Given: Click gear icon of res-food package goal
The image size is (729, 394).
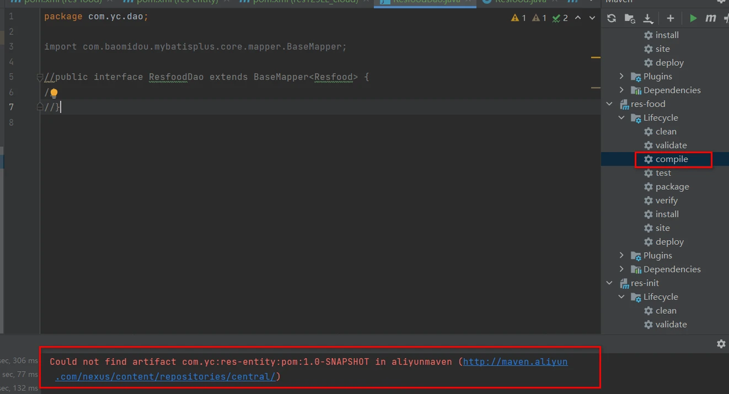Looking at the screenshot, I should tap(648, 187).
